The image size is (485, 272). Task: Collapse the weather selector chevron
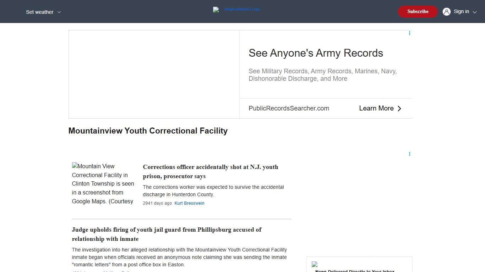[x=59, y=12]
